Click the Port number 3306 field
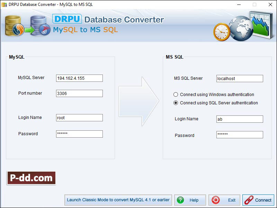The width and height of the screenshot is (277, 208). coord(79,93)
